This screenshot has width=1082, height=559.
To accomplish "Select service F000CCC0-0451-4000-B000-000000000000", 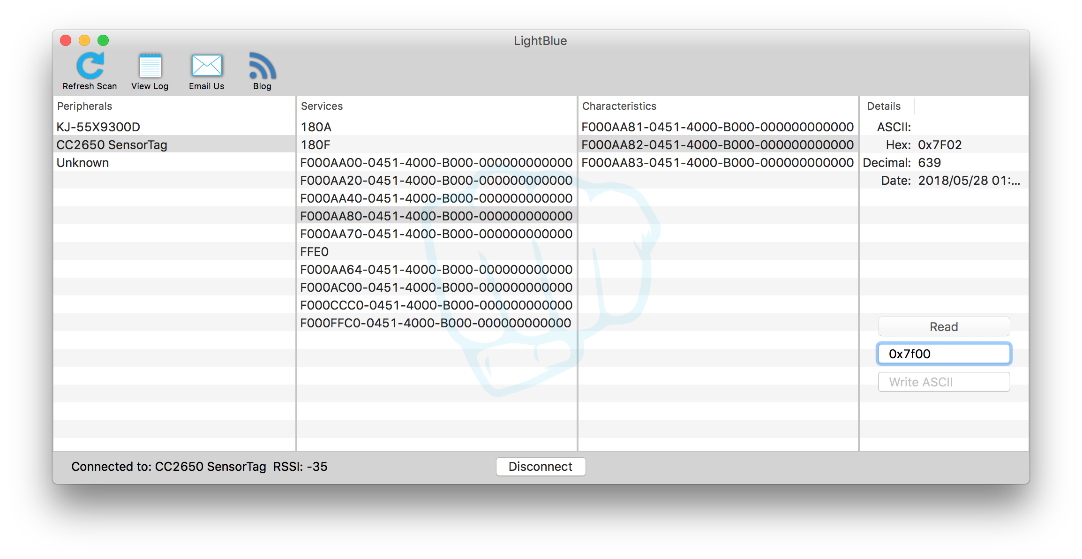I will pos(436,305).
